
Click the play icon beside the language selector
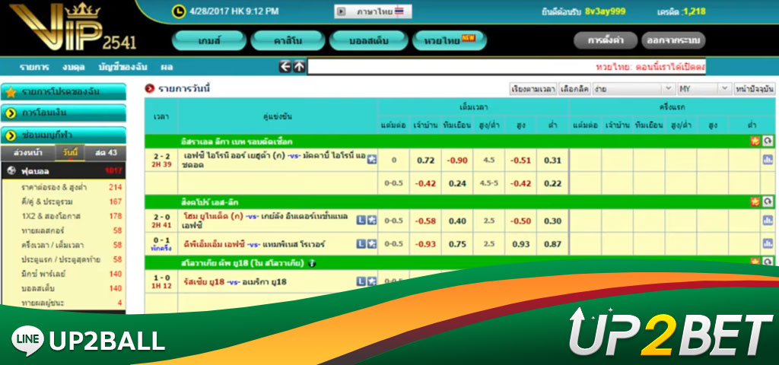[x=342, y=11]
